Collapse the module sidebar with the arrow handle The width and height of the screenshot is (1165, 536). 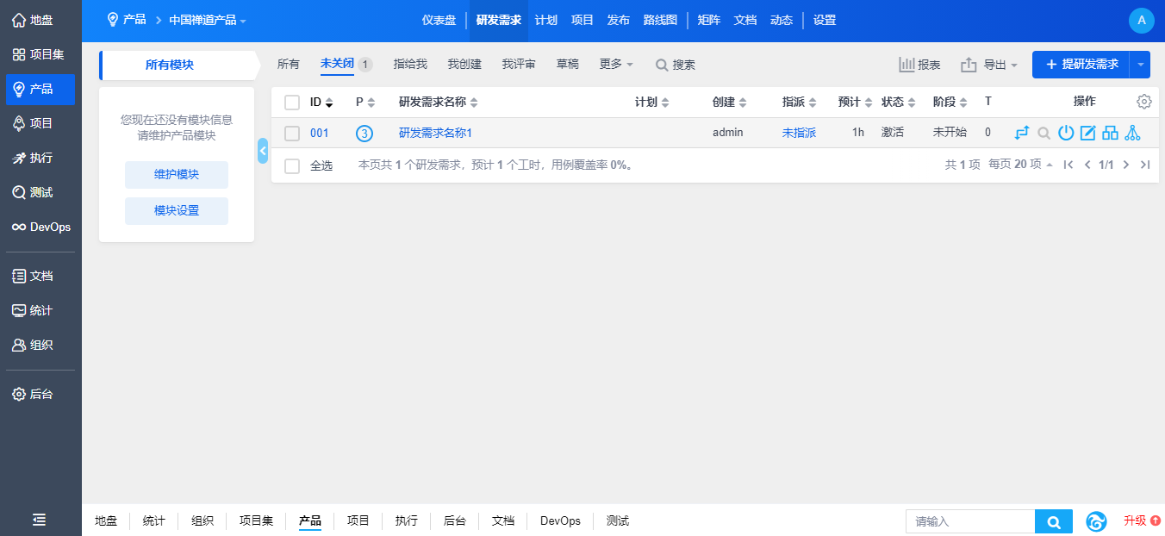(x=263, y=150)
